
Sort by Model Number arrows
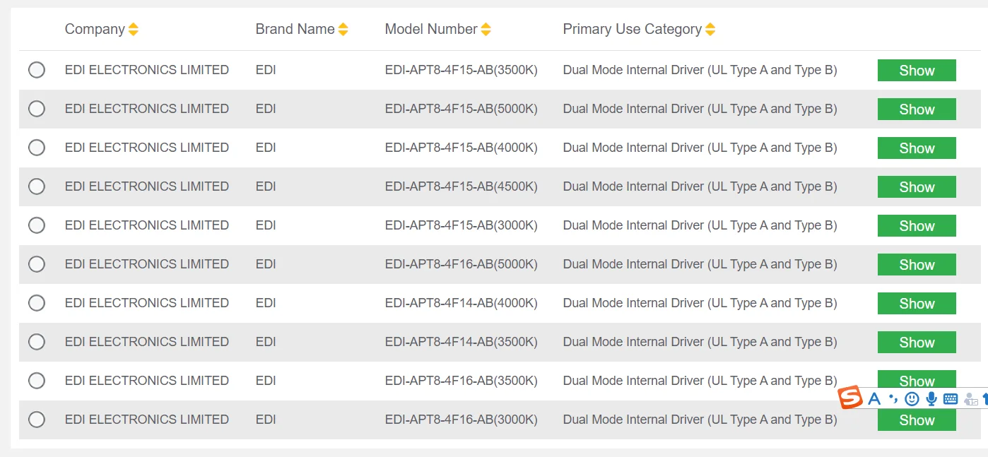point(486,30)
